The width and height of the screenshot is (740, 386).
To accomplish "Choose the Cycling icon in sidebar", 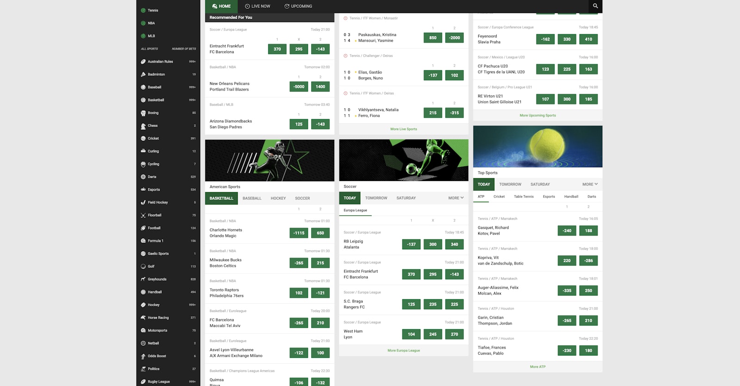I will 143,164.
